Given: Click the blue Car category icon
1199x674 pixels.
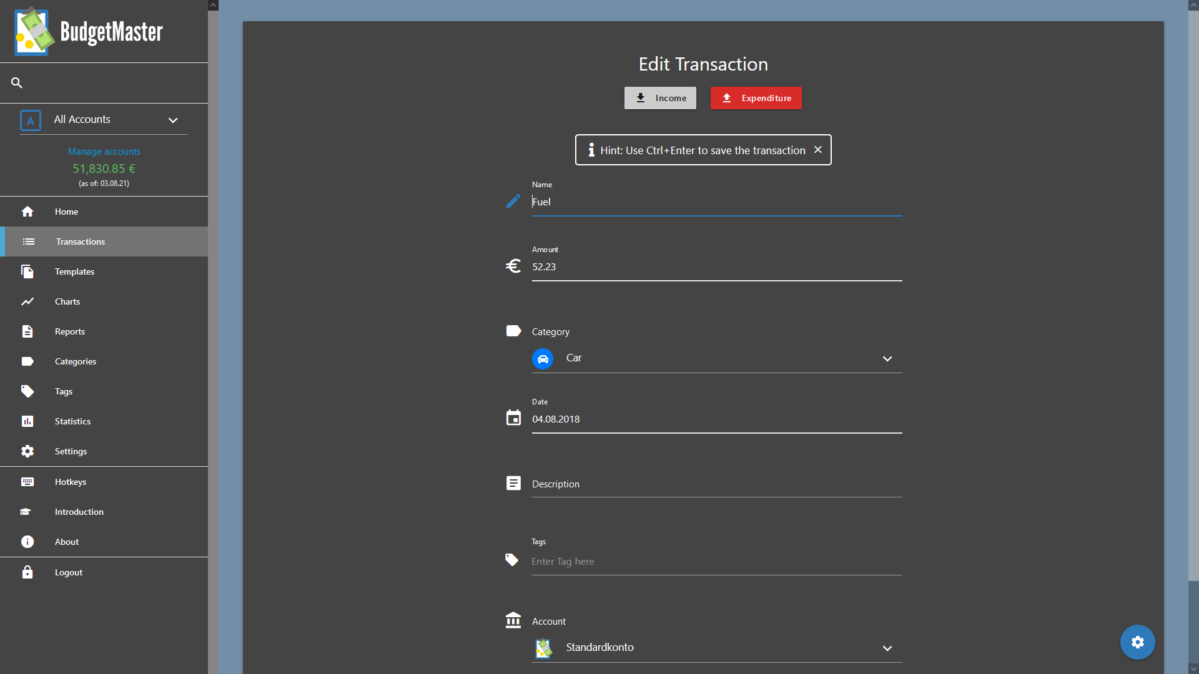Looking at the screenshot, I should tap(543, 359).
